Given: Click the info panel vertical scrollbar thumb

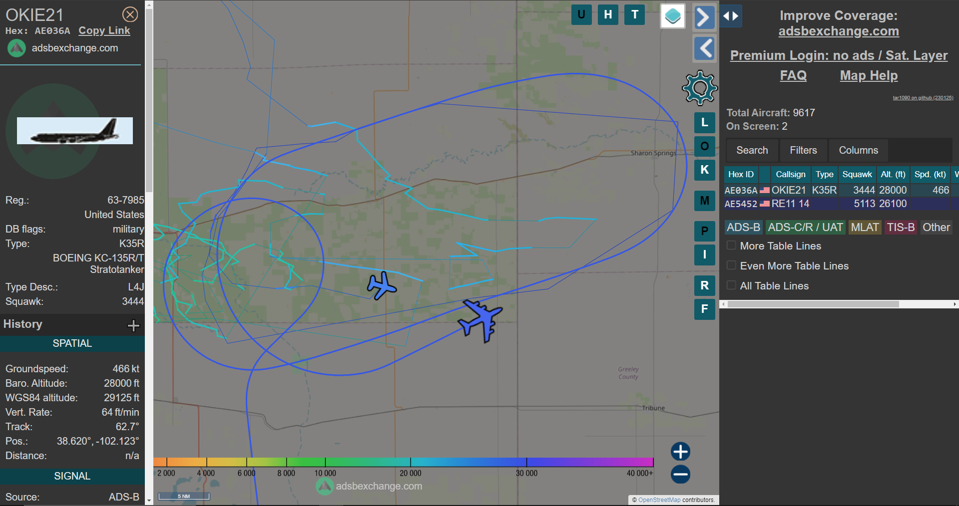Looking at the screenshot, I should tap(149, 100).
